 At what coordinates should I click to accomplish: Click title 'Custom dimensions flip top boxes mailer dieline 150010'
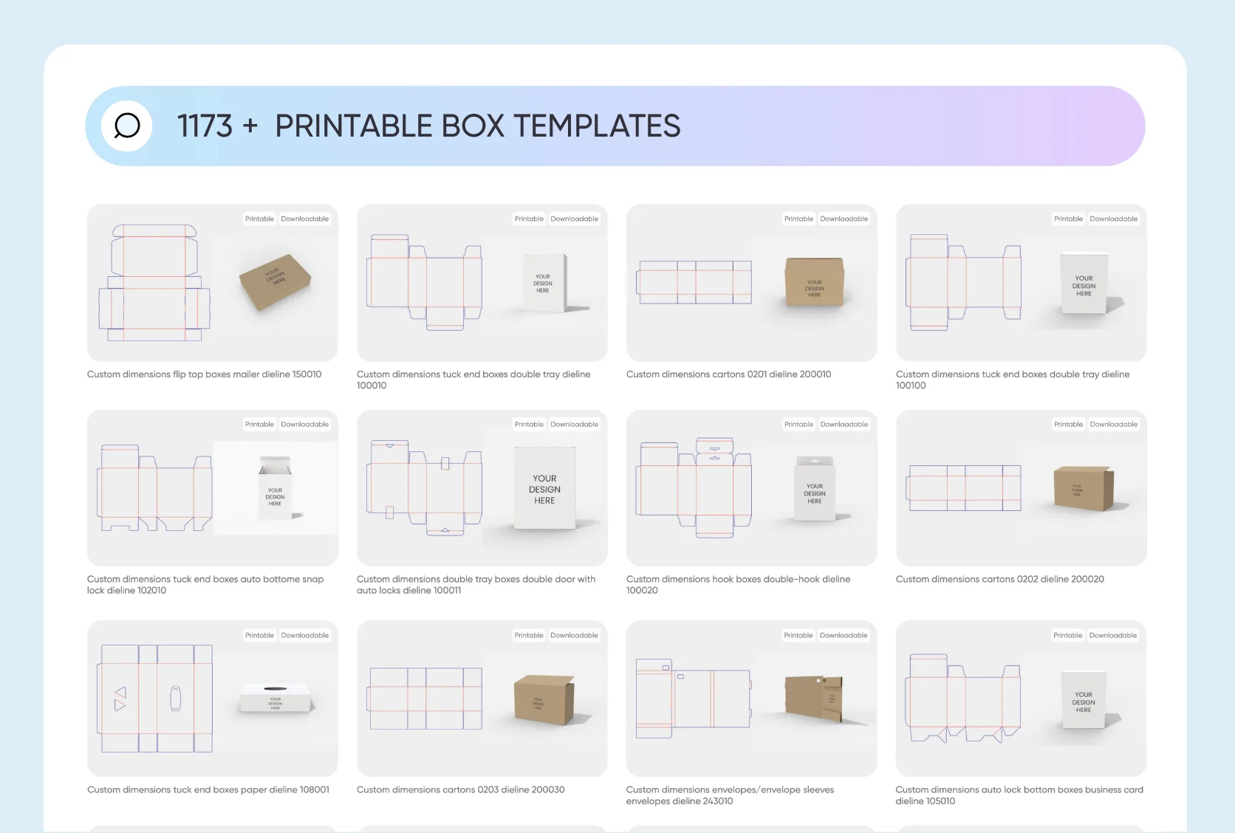tap(205, 374)
